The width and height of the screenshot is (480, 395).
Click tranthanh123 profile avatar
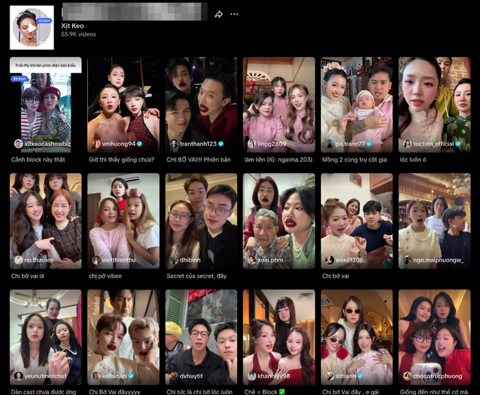173,144
